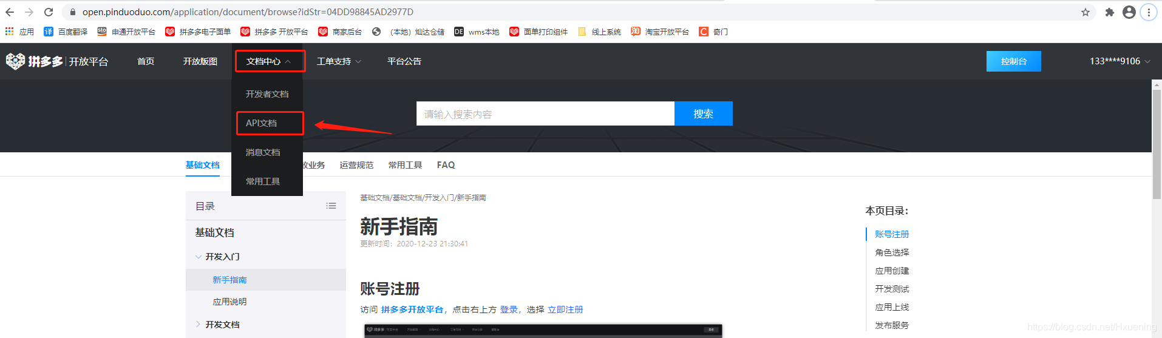Screen dimensions: 1162x338
Task: Follow the 登录 link
Action: [509, 309]
